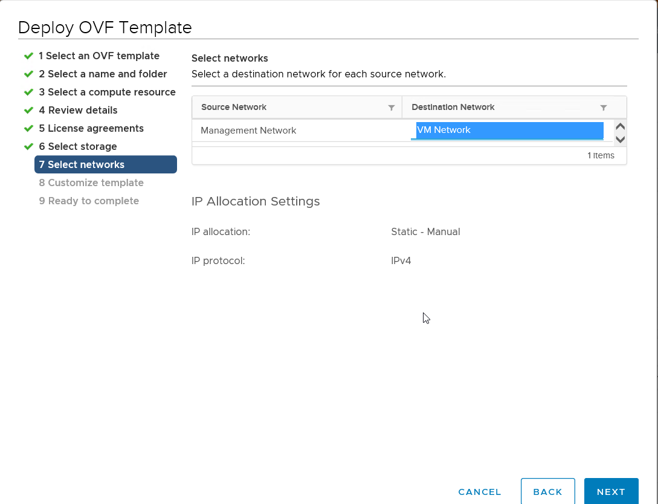The image size is (658, 504).
Task: Click green checkmark beside Select a compute resource
Action: 28,92
